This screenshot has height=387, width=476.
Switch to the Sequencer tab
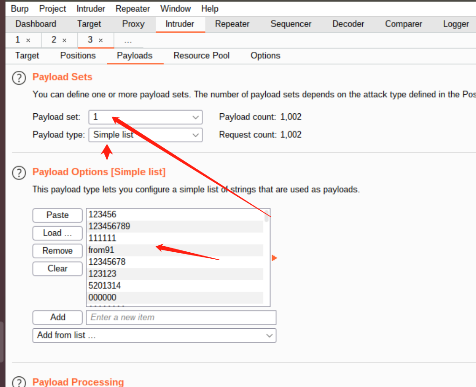click(x=291, y=24)
